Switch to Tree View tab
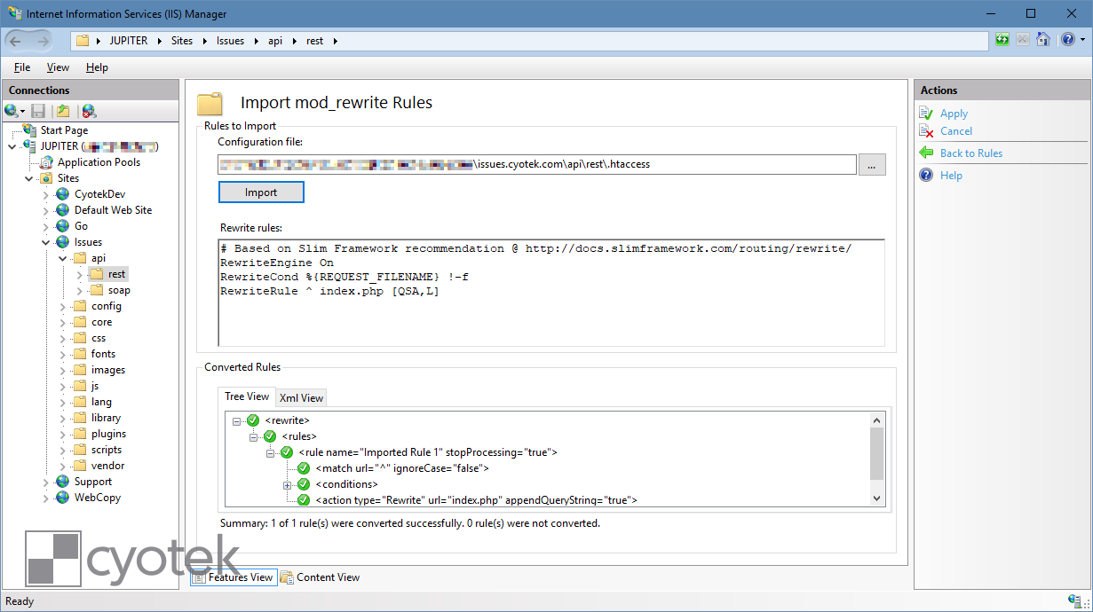This screenshot has width=1093, height=612. click(x=247, y=396)
